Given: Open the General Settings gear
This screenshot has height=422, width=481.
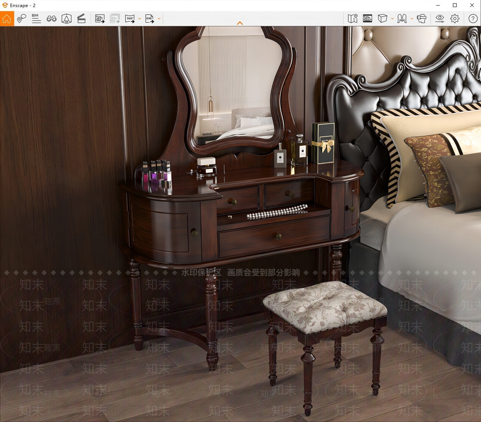Looking at the screenshot, I should (455, 19).
